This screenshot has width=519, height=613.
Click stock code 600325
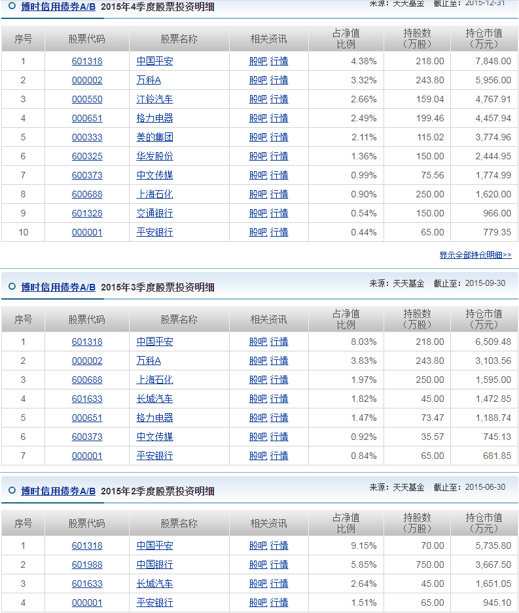pyautogui.click(x=87, y=157)
